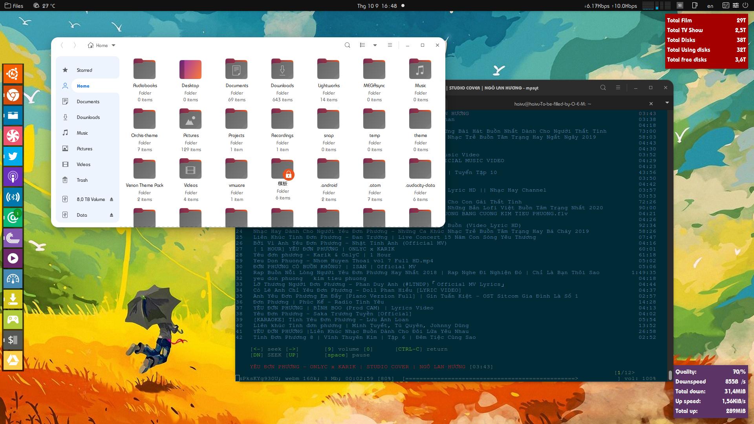This screenshot has height=424, width=754.
Task: Open the Files hamburger menu
Action: 390,45
